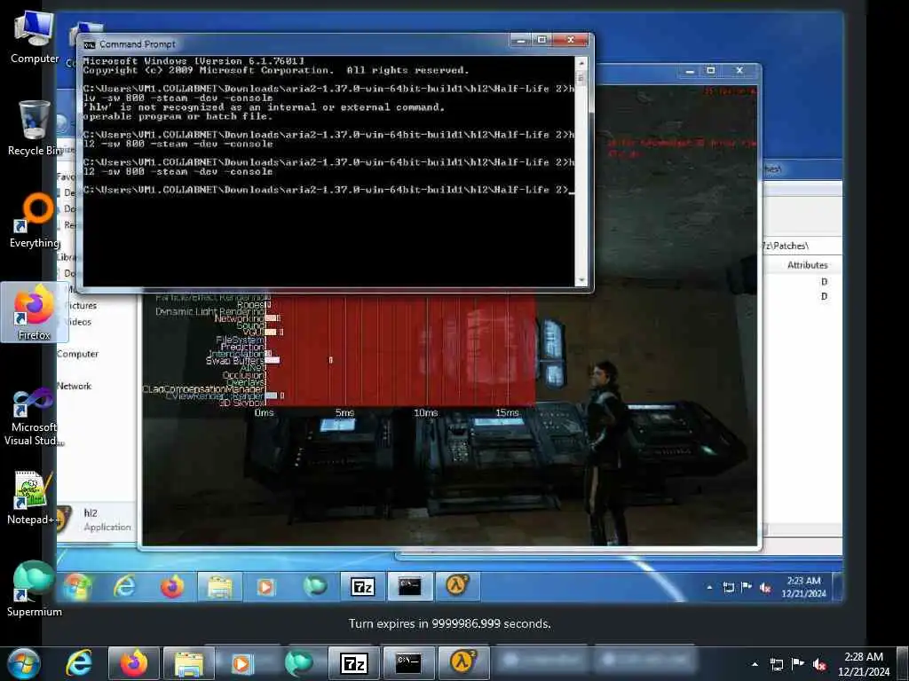
Task: Click the Start orb on the inner VM taskbar
Action: (x=77, y=587)
